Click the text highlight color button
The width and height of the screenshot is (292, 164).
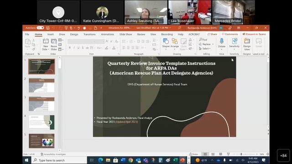pyautogui.click(x=106, y=48)
